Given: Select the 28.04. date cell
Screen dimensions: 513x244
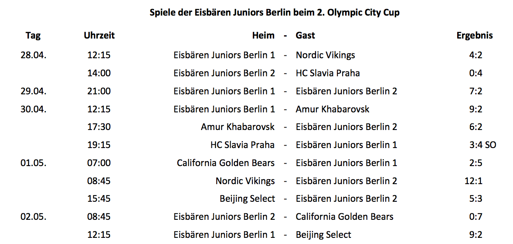Looking at the screenshot, I should pos(33,55).
